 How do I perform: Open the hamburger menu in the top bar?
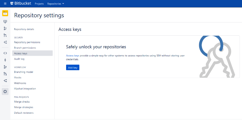tap(5, 4)
